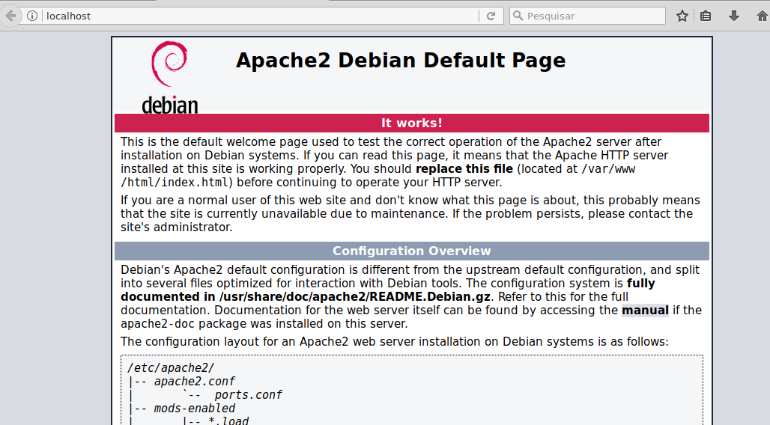Click the Apache2 Debian Default Page heading

401,61
